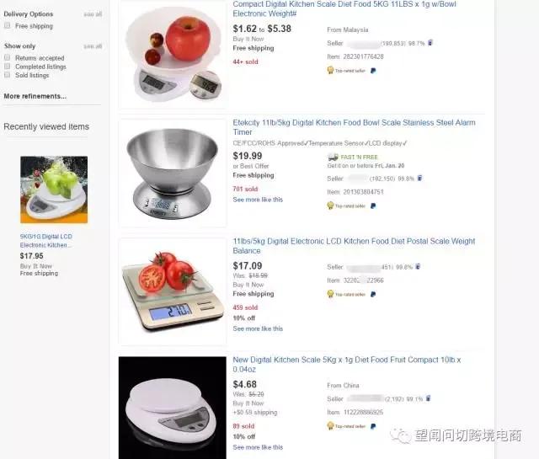The width and height of the screenshot is (539, 459).
Task: Tick the Sold listings checkbox
Action: tap(8, 75)
